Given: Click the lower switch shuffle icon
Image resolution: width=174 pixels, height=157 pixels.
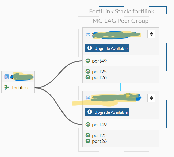Looking at the screenshot, I should point(88,98).
